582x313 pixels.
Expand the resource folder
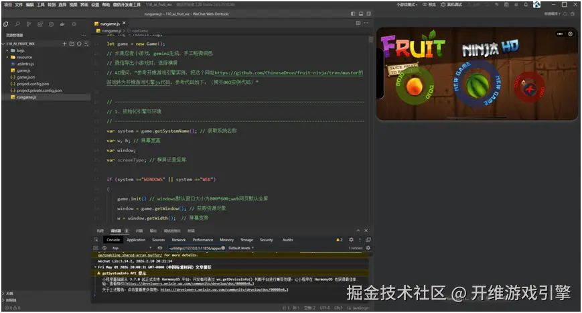coord(7,57)
